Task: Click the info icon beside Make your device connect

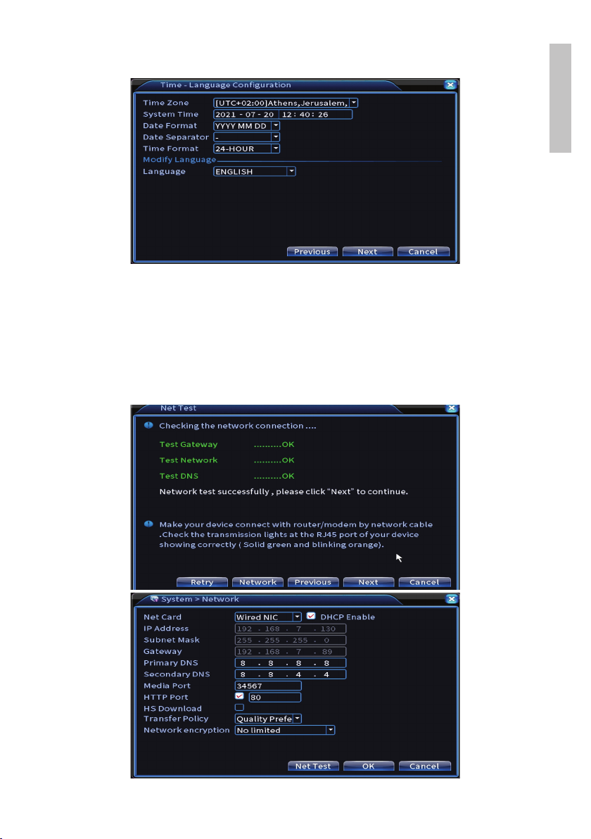Action: (x=148, y=524)
